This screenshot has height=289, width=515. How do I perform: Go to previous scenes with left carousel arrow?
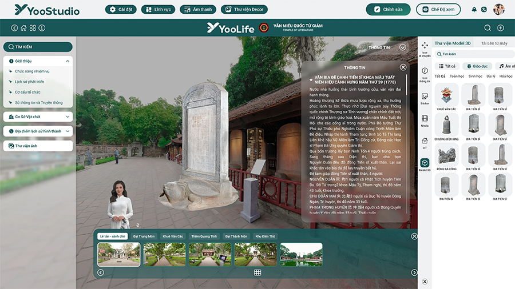101,272
